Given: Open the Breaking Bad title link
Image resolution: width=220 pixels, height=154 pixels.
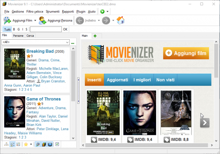Looking at the screenshot, I should point(40,51).
